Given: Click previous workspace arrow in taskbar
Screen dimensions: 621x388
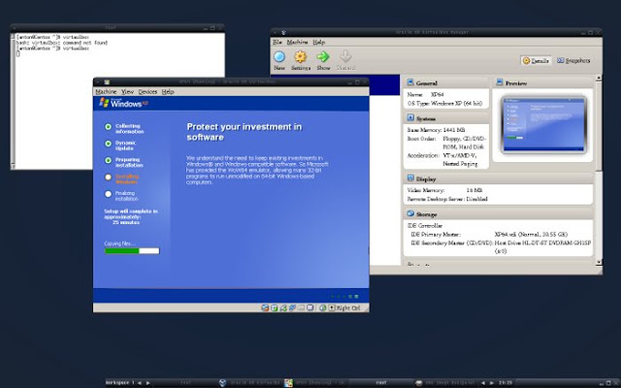Looking at the screenshot, I should click(140, 383).
